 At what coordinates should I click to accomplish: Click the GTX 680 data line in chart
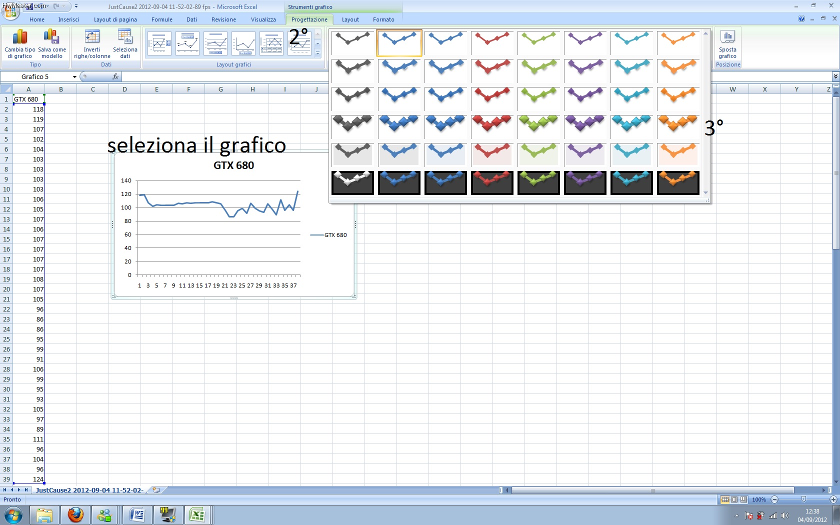(200, 202)
